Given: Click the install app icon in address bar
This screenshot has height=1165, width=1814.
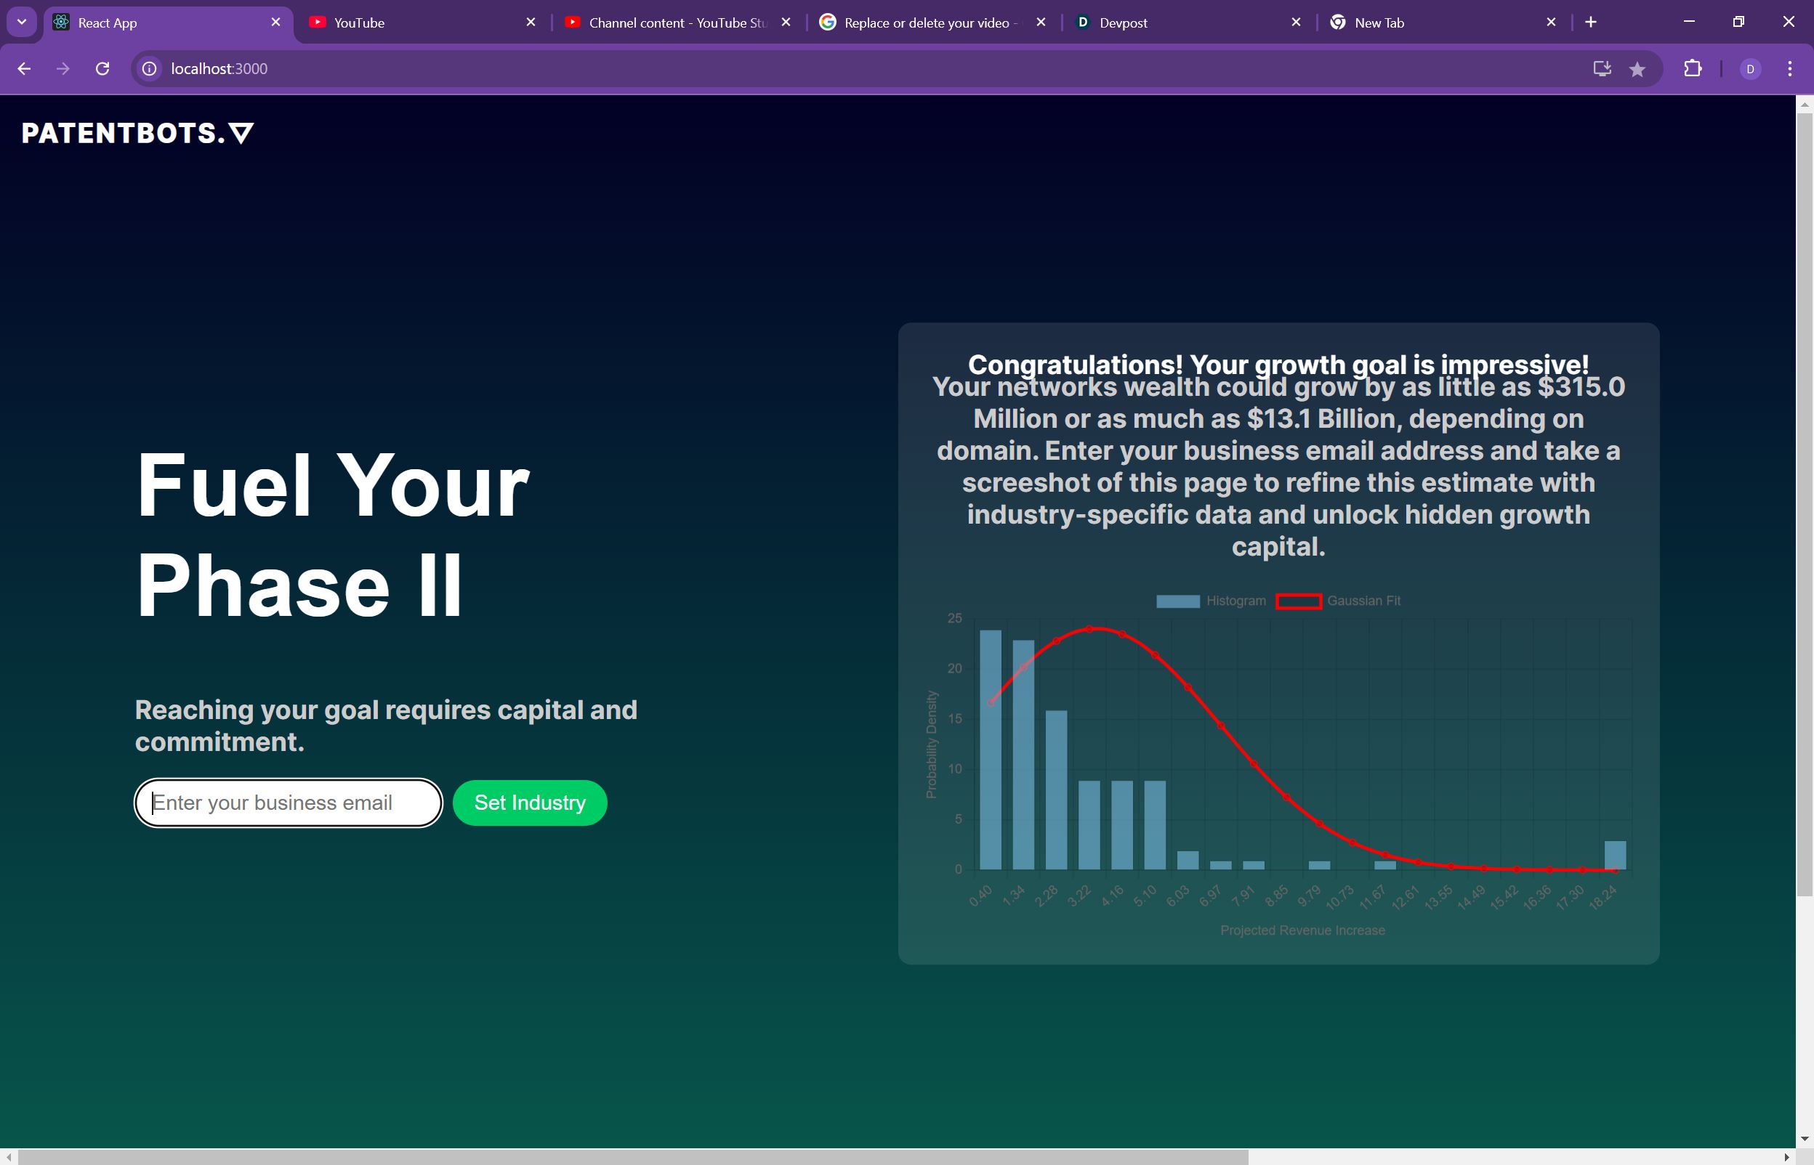Looking at the screenshot, I should 1601,69.
